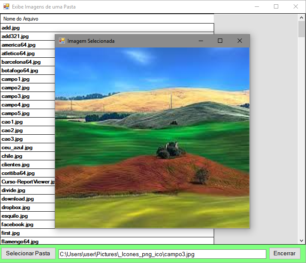306x263 pixels.
Task: Click the displayed landscape image
Action: (x=152, y=138)
